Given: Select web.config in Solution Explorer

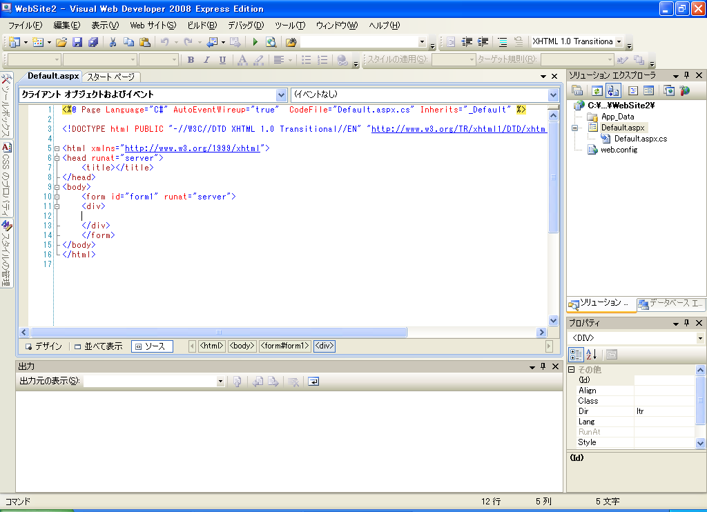Looking at the screenshot, I should [619, 150].
